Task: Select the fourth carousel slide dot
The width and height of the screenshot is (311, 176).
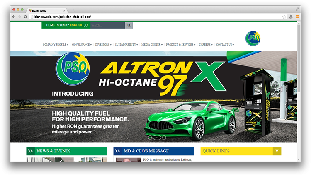Action: tap(164, 137)
